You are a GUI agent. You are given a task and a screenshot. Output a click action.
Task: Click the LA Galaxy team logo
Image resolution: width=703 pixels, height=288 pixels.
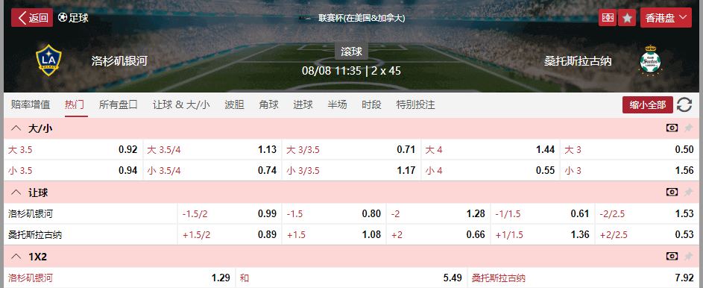point(48,60)
